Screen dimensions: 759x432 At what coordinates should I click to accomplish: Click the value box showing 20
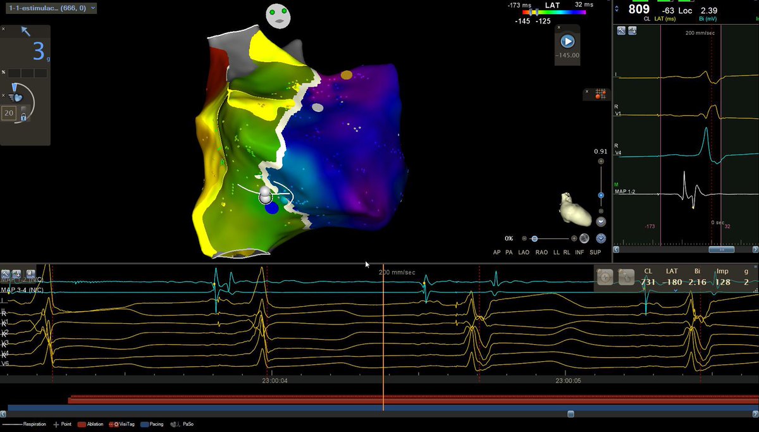pos(9,113)
